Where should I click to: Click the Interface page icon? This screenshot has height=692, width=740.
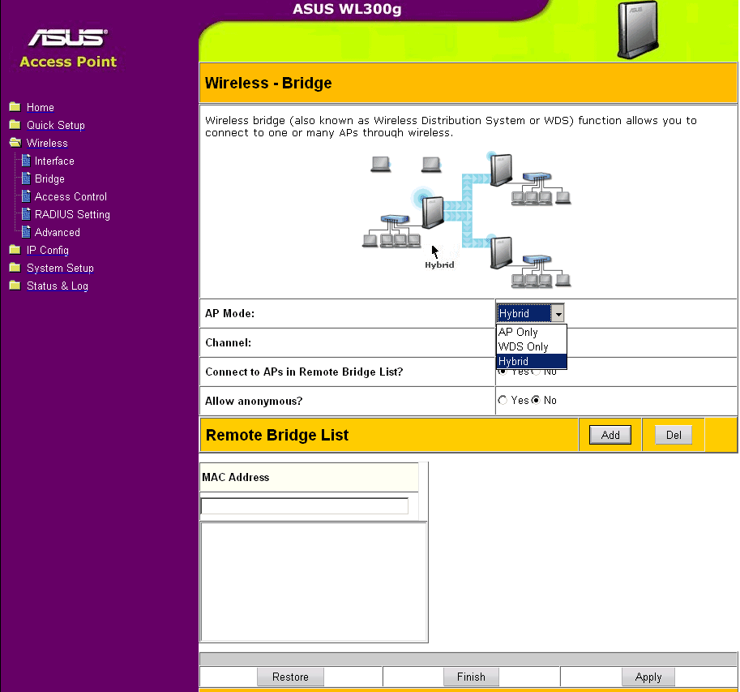coord(27,161)
